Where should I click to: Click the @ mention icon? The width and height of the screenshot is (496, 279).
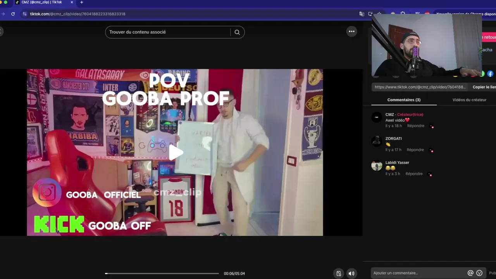(x=470, y=273)
